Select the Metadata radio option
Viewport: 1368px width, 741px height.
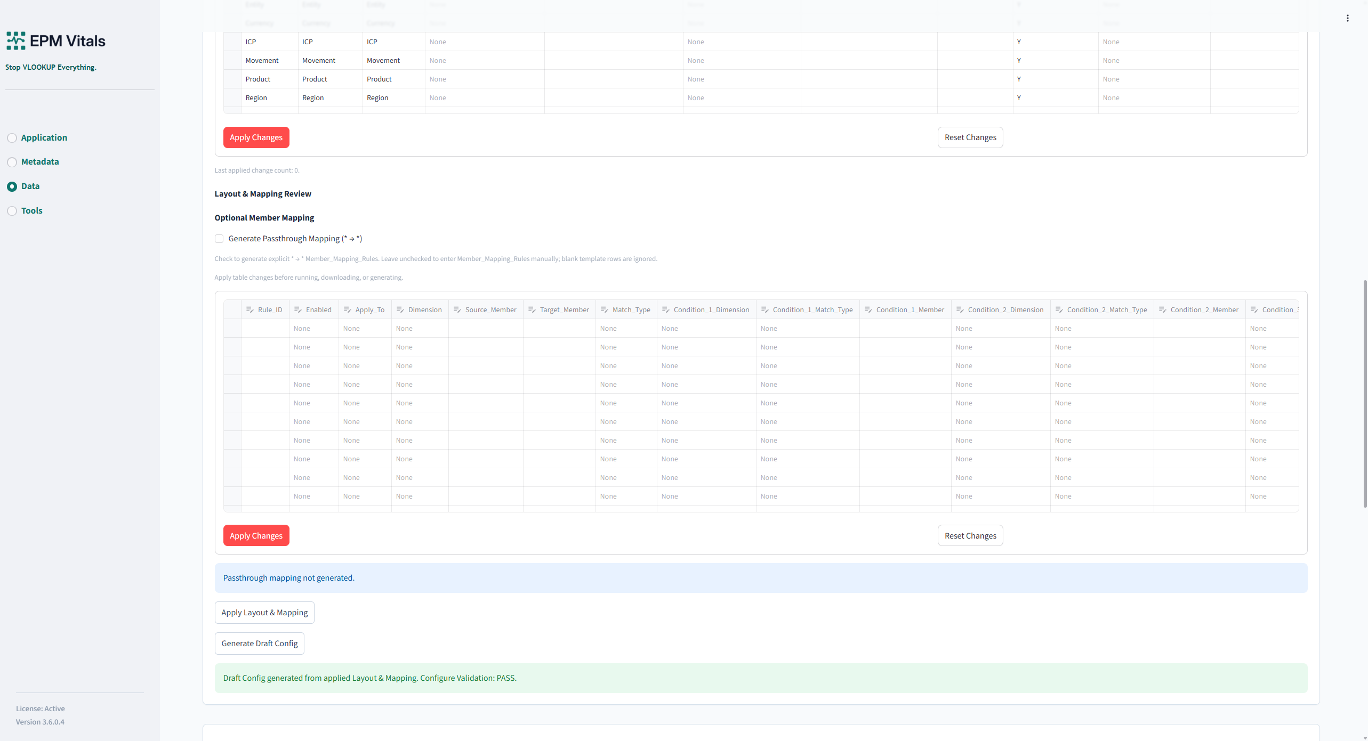[12, 162]
